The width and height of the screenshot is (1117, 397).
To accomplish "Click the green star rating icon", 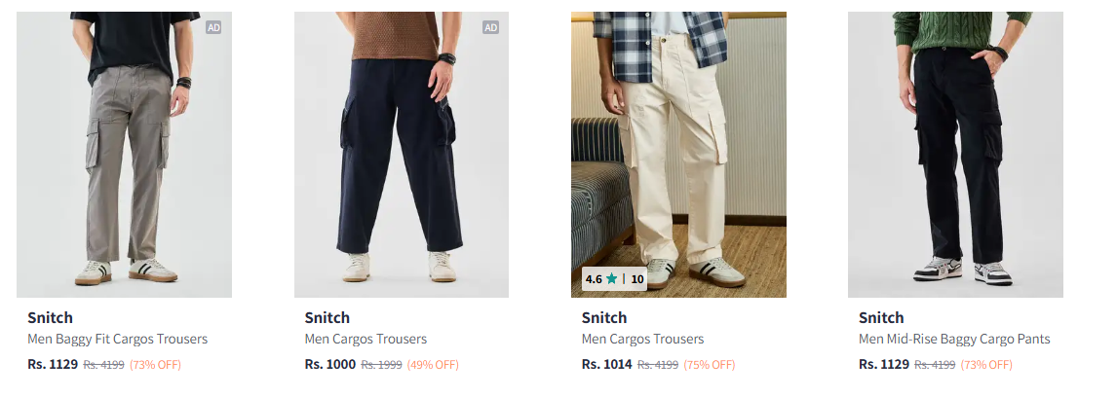I will tap(611, 279).
